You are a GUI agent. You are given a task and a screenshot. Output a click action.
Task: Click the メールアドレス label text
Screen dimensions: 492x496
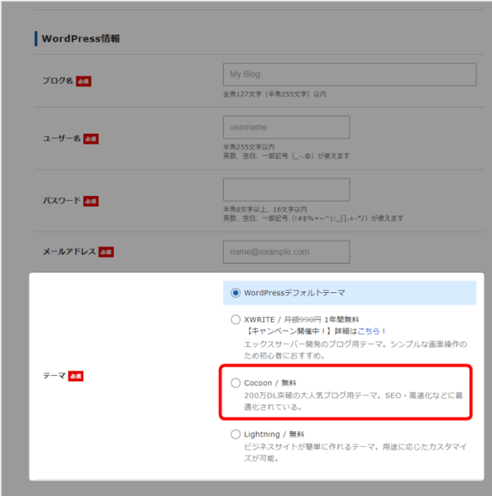(x=69, y=251)
